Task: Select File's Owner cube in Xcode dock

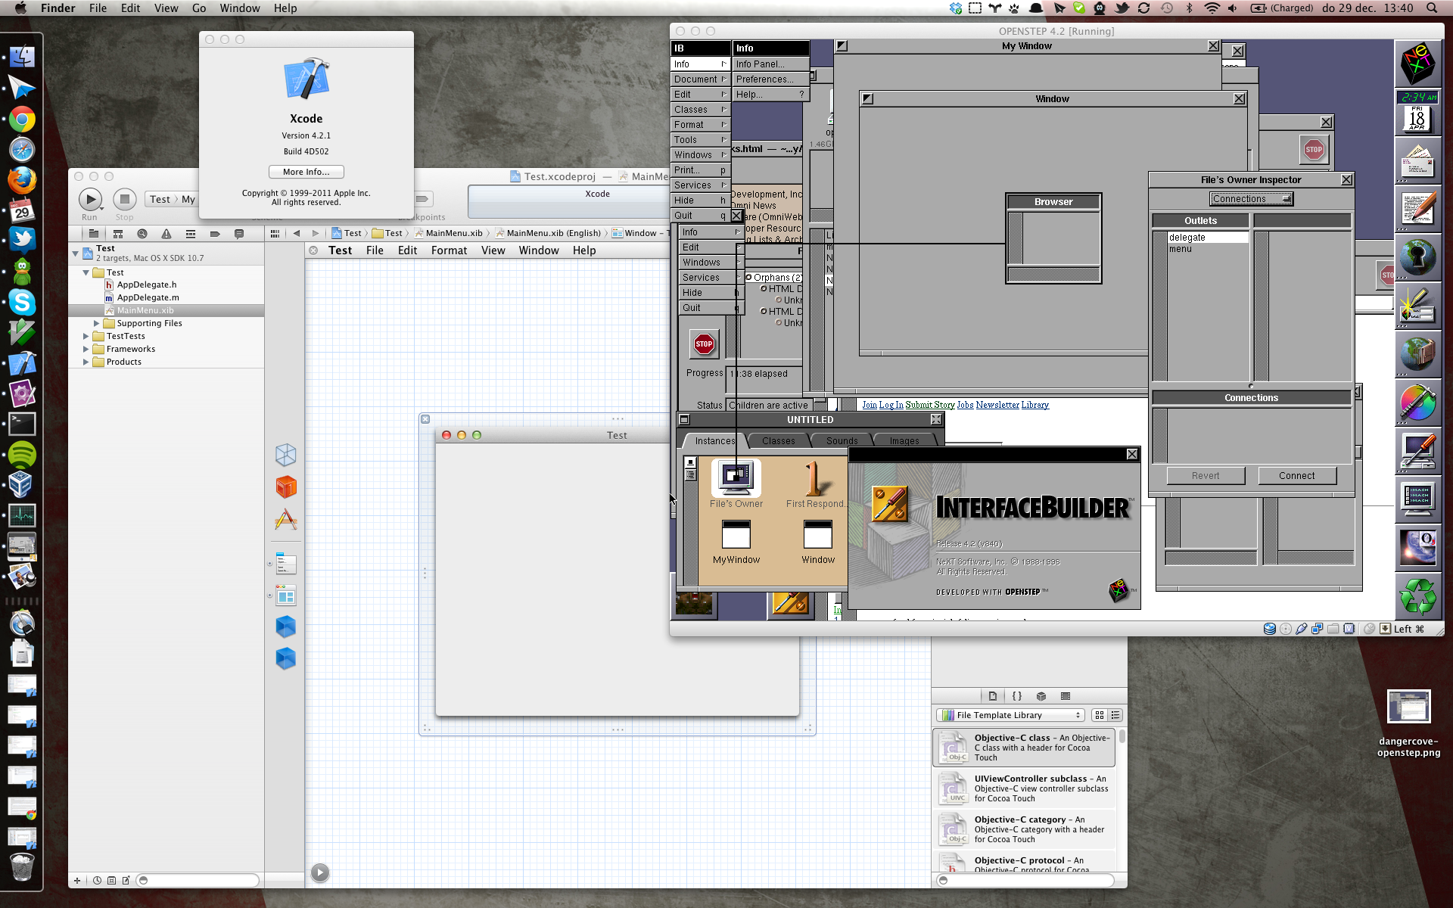Action: 286,455
